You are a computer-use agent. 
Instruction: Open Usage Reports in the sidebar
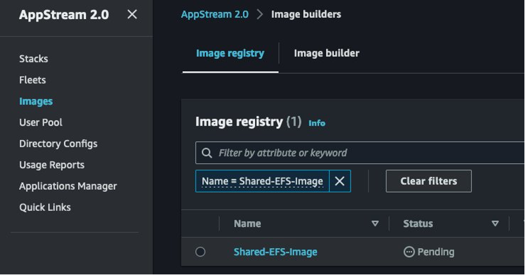(51, 165)
